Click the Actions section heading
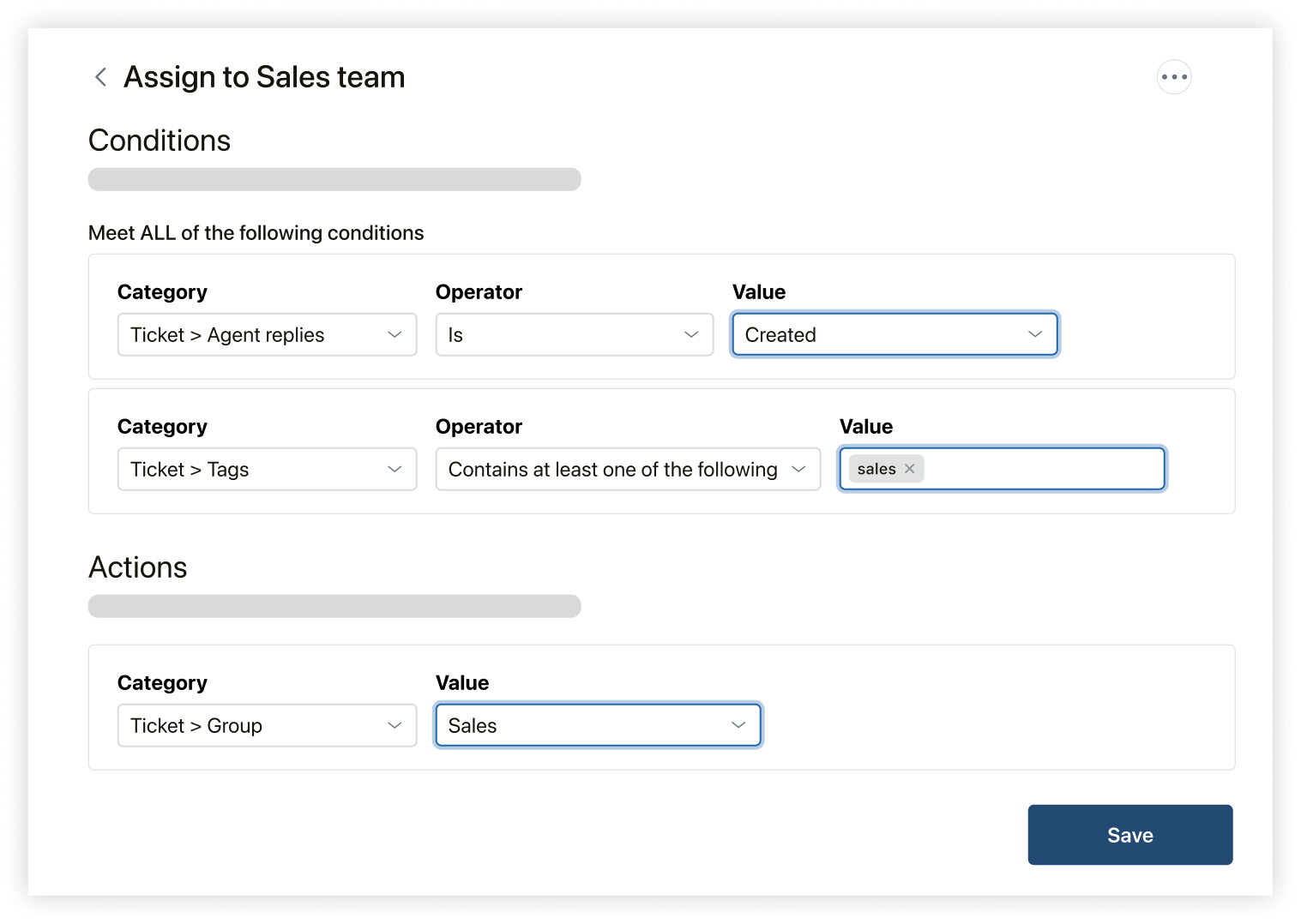 click(x=137, y=567)
